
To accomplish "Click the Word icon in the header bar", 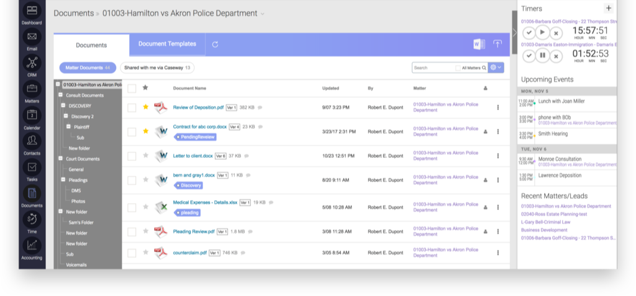I will 479,45.
